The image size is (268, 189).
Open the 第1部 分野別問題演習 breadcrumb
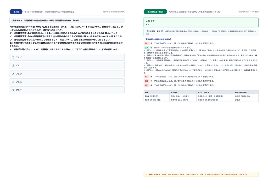[x=33, y=12]
